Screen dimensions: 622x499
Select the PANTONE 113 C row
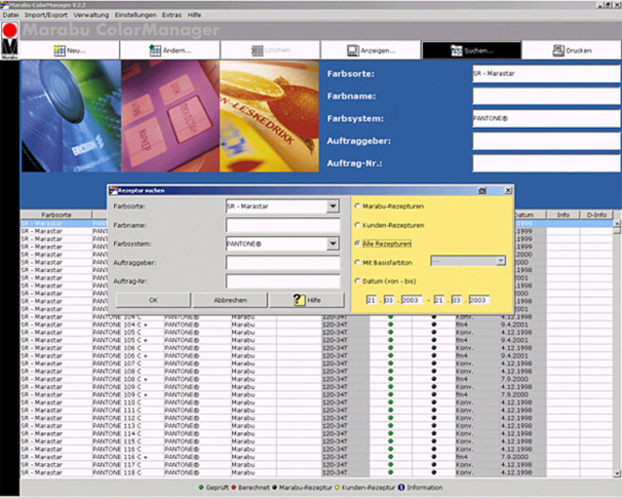[x=317, y=426]
